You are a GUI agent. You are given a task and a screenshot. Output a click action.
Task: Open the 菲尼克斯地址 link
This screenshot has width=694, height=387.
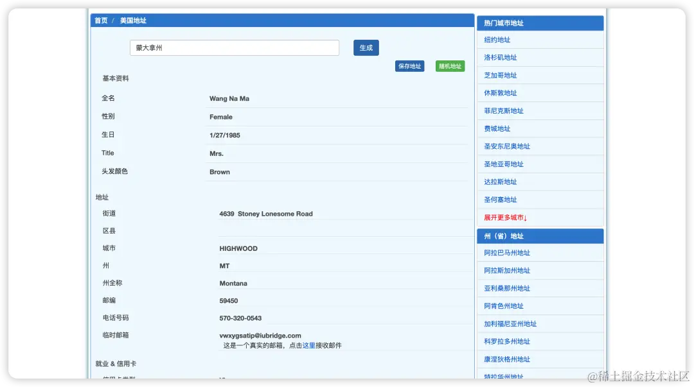(504, 110)
